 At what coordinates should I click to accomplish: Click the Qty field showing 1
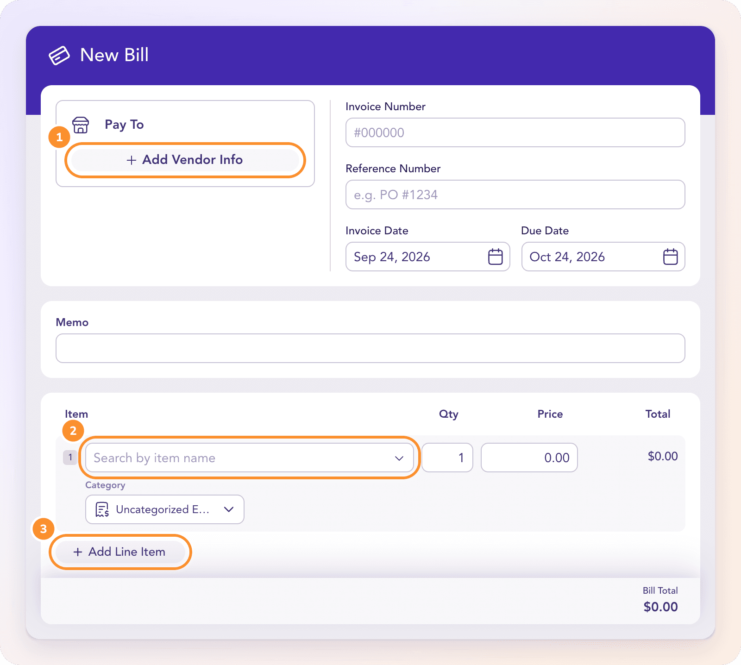pyautogui.click(x=447, y=458)
